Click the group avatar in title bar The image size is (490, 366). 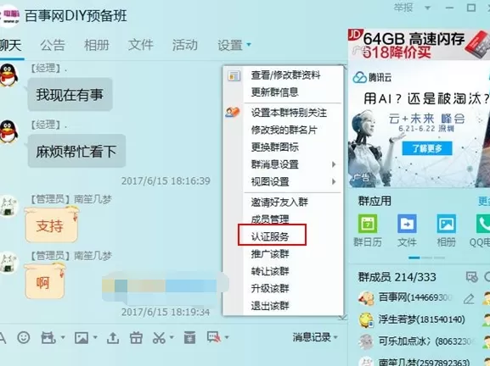pos(9,16)
